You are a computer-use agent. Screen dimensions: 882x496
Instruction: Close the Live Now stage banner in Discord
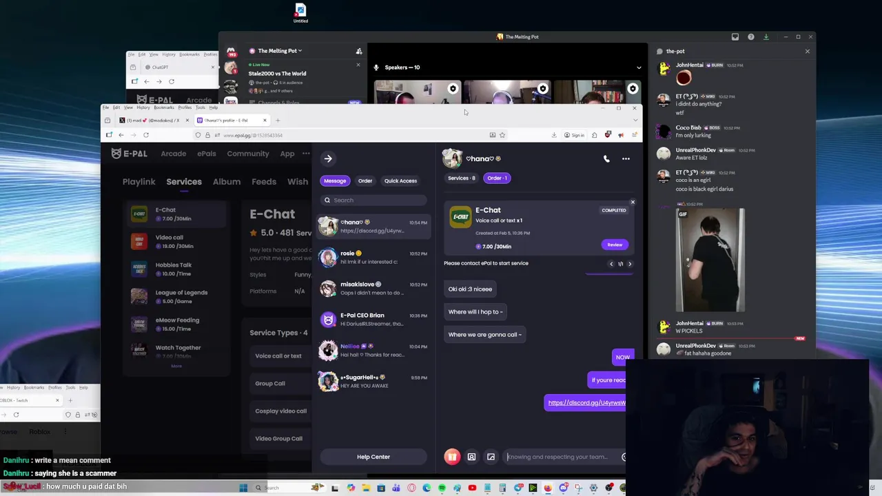[x=358, y=65]
